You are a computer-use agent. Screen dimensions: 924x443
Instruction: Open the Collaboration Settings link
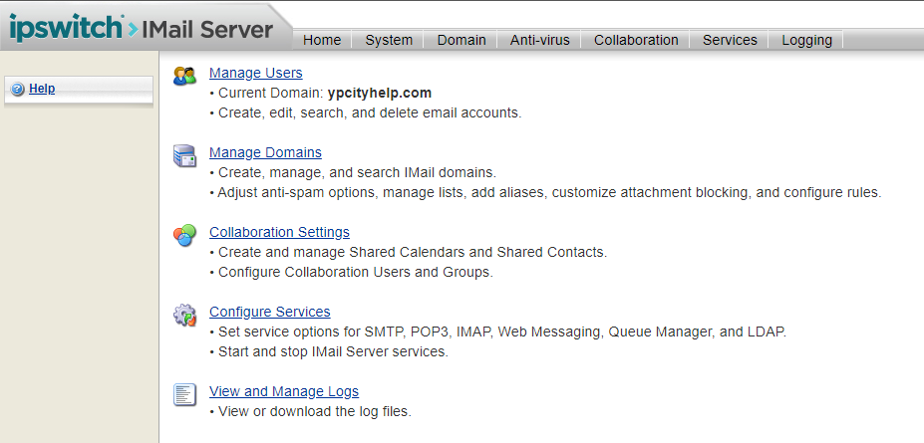coord(279,232)
